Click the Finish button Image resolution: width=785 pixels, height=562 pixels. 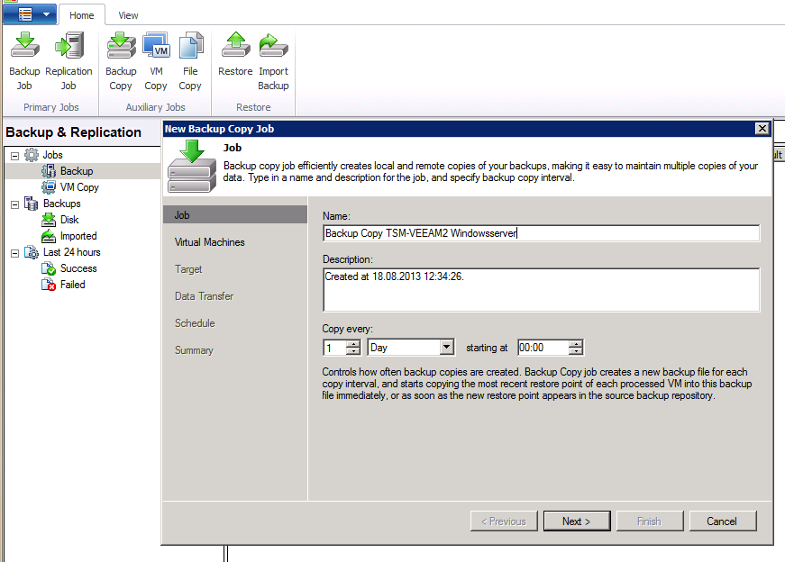pos(650,521)
